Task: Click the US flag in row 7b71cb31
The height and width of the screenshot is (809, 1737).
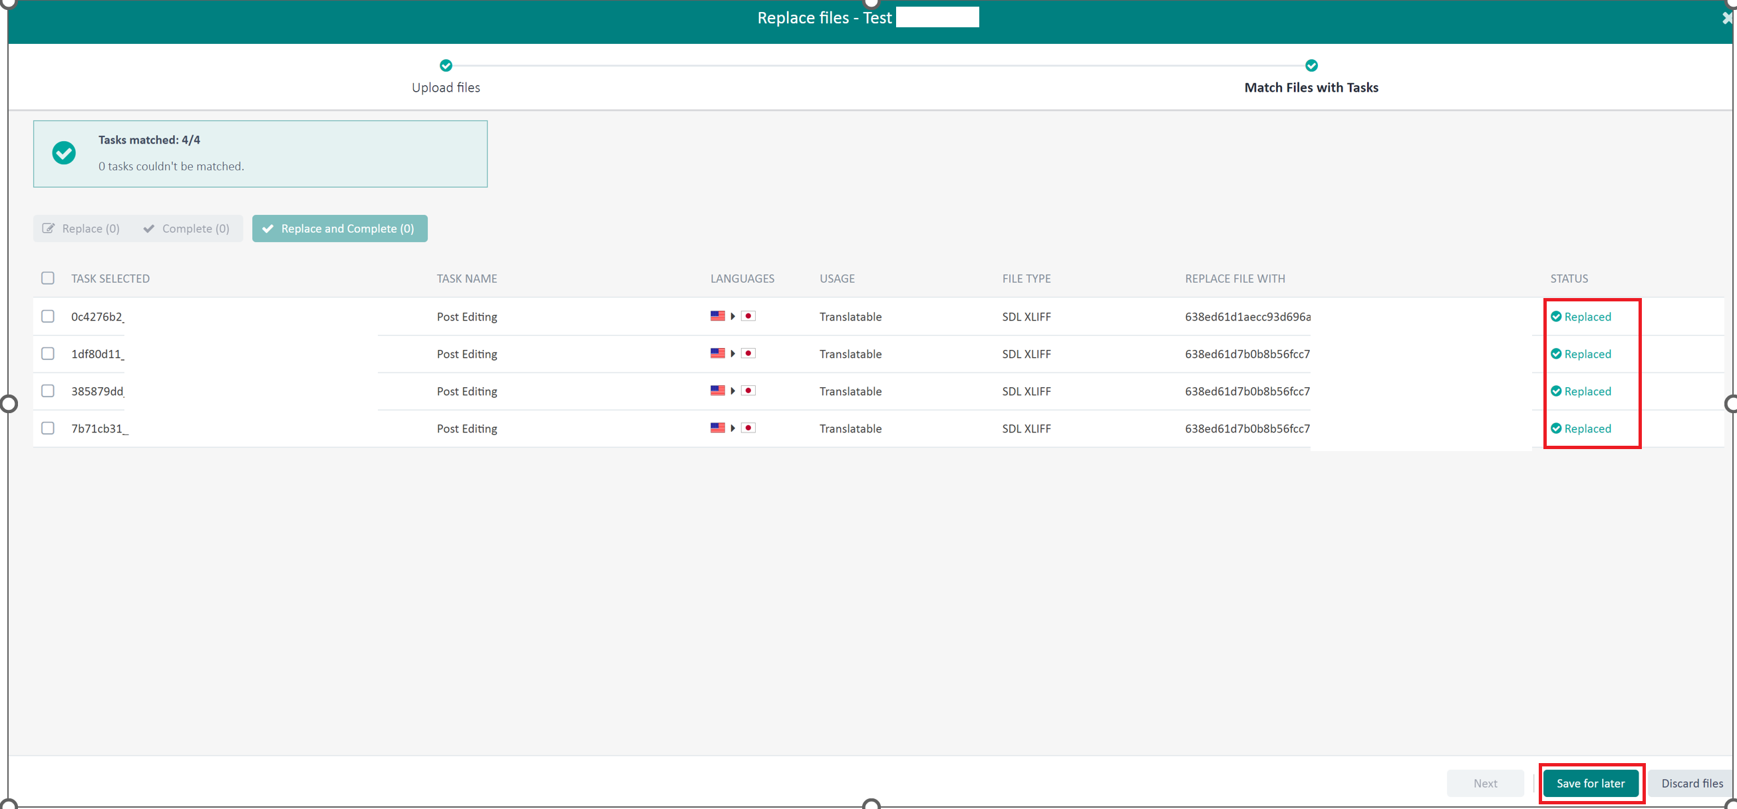Action: (717, 428)
